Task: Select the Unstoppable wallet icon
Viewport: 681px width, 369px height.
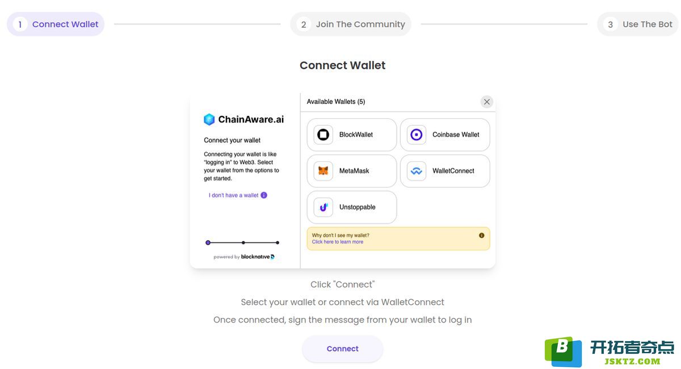Action: [x=323, y=207]
